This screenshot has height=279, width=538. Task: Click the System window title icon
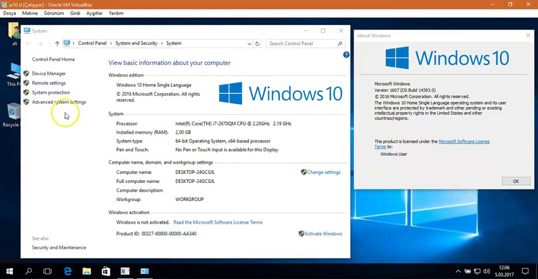pyautogui.click(x=27, y=31)
